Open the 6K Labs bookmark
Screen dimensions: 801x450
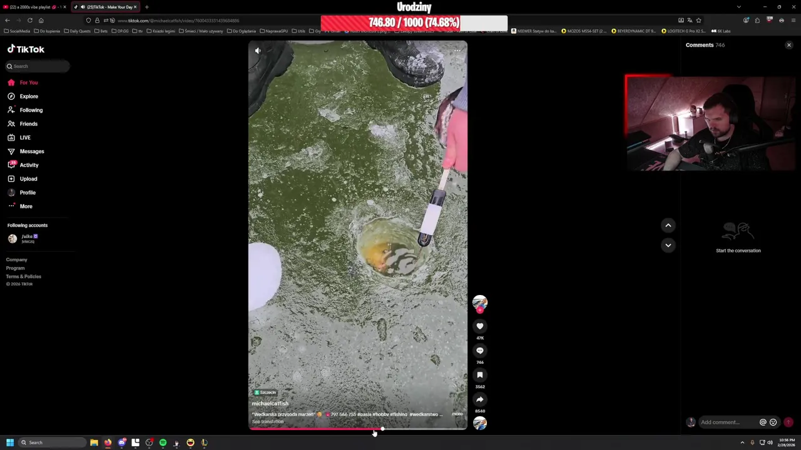(721, 31)
